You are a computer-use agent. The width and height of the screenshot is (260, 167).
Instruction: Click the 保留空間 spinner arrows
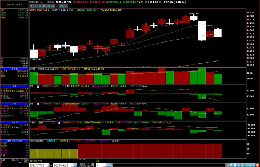click(x=105, y=165)
